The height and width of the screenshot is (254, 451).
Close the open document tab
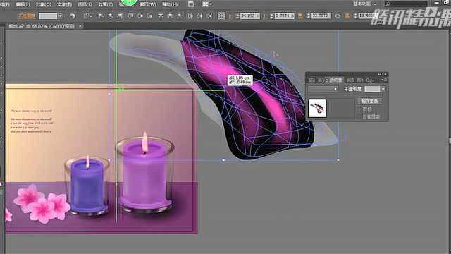pos(80,26)
